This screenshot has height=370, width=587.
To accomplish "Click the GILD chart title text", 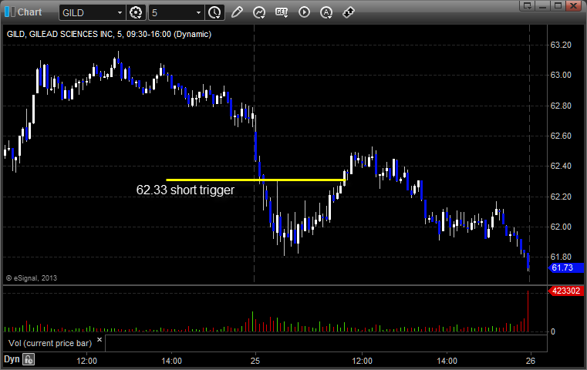I will 109,34.
